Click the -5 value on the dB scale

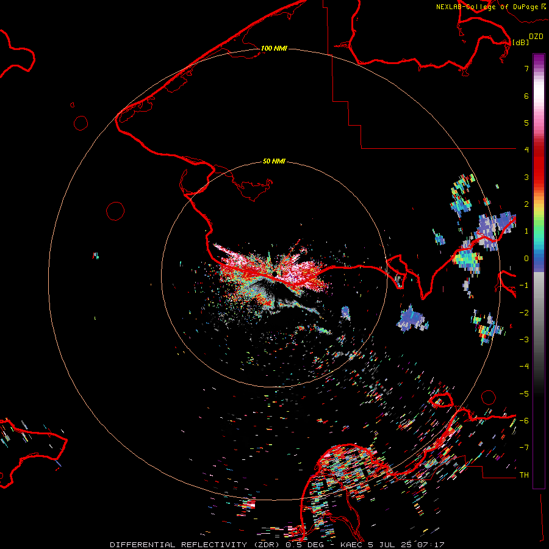524,394
